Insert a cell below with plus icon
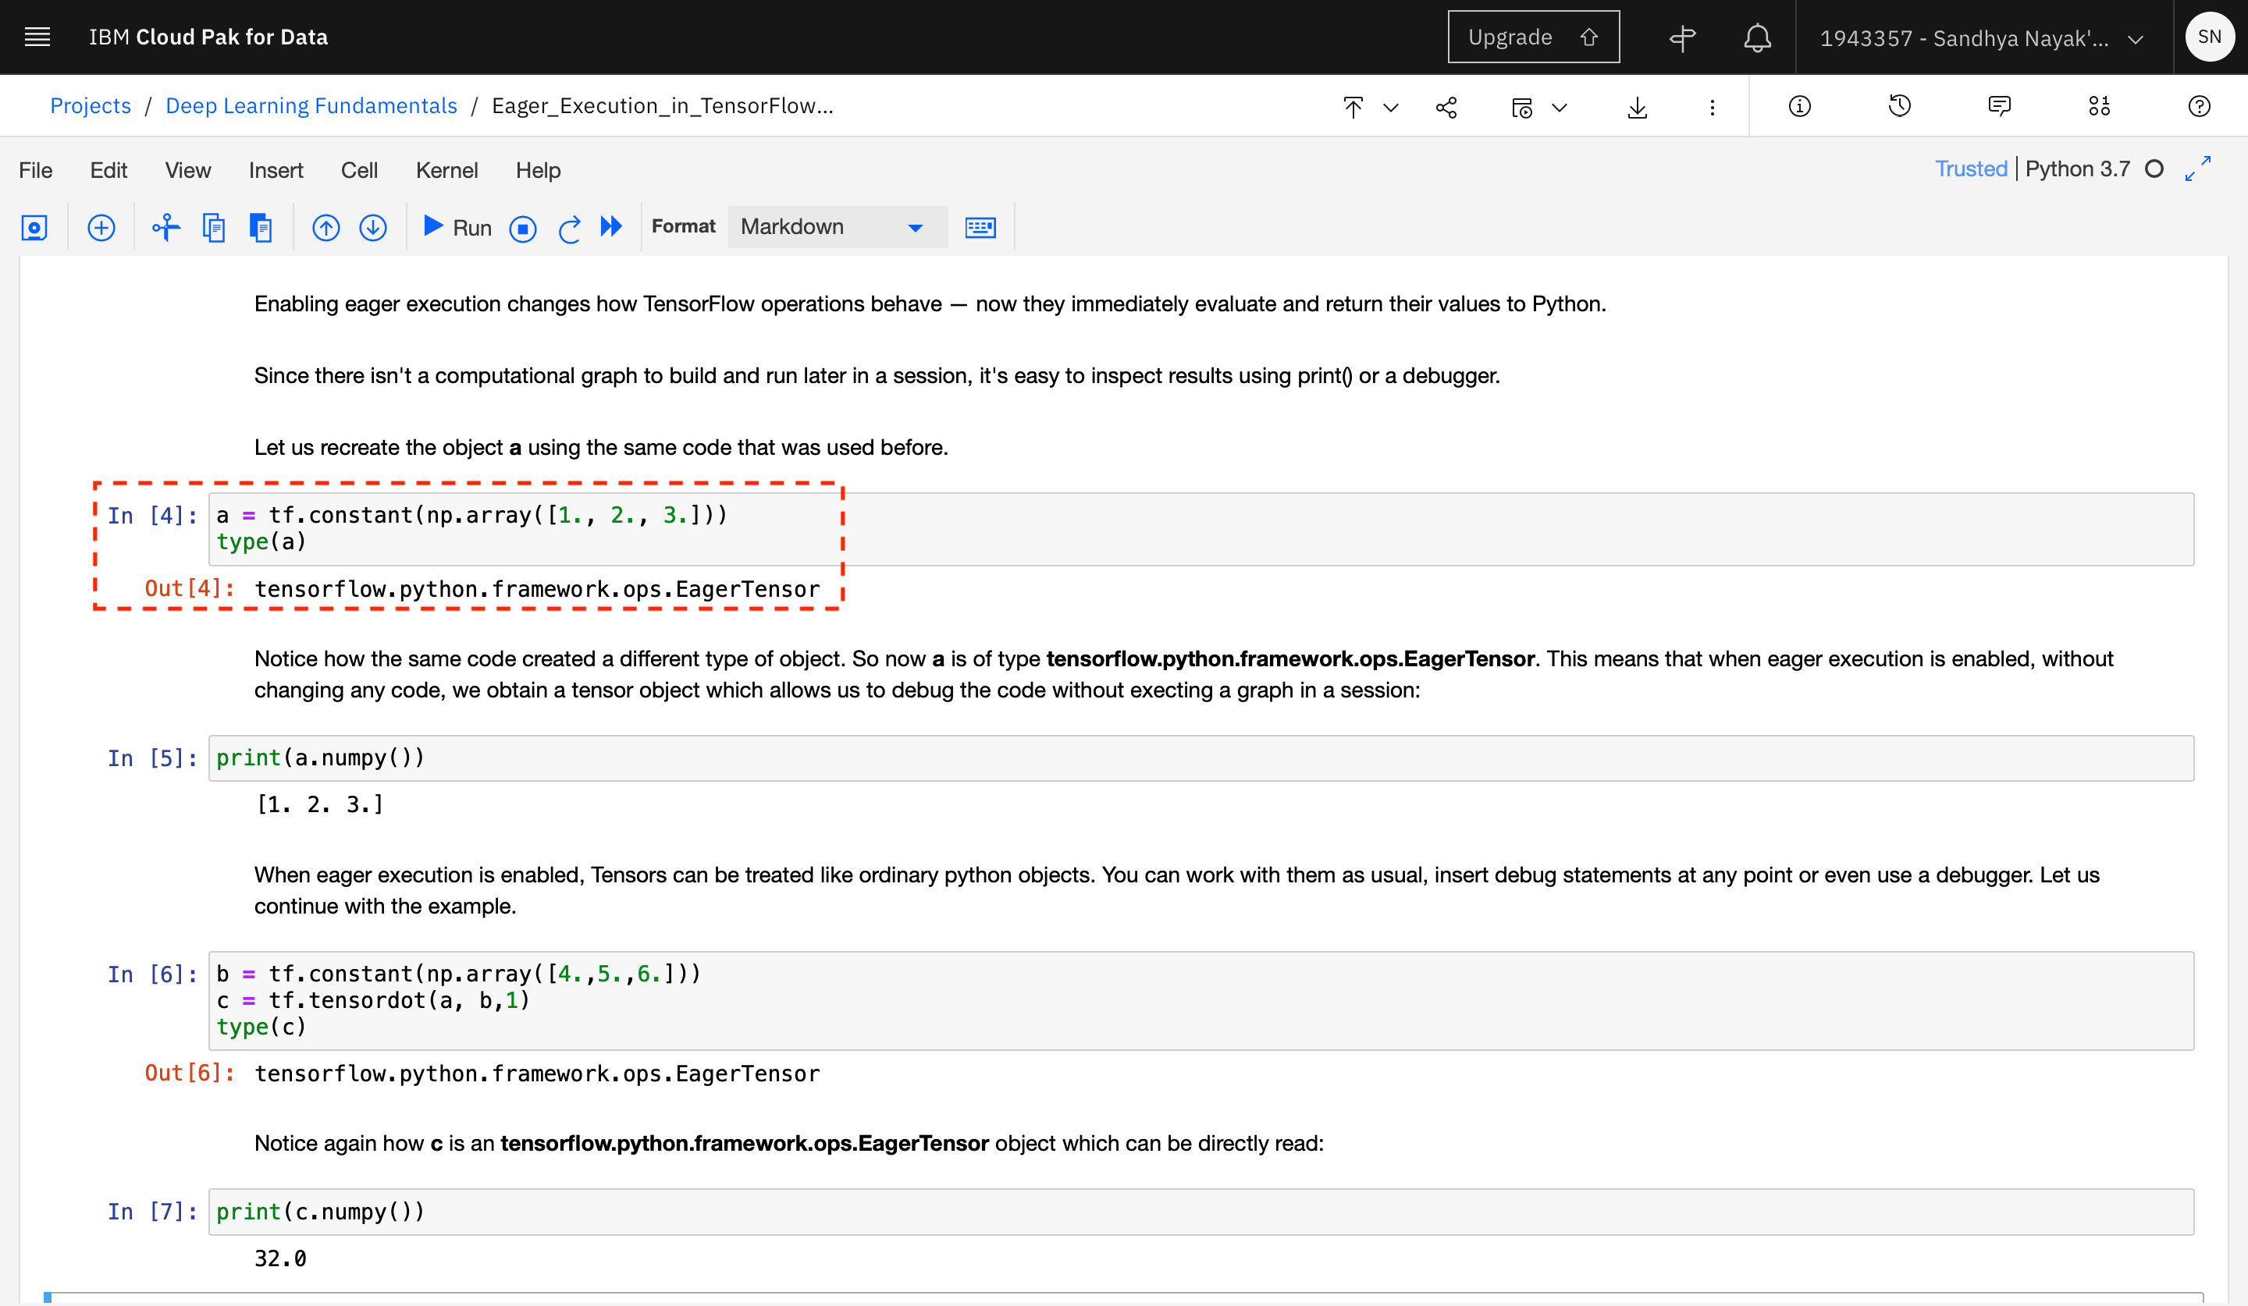Viewport: 2248px width, 1306px height. click(x=101, y=227)
